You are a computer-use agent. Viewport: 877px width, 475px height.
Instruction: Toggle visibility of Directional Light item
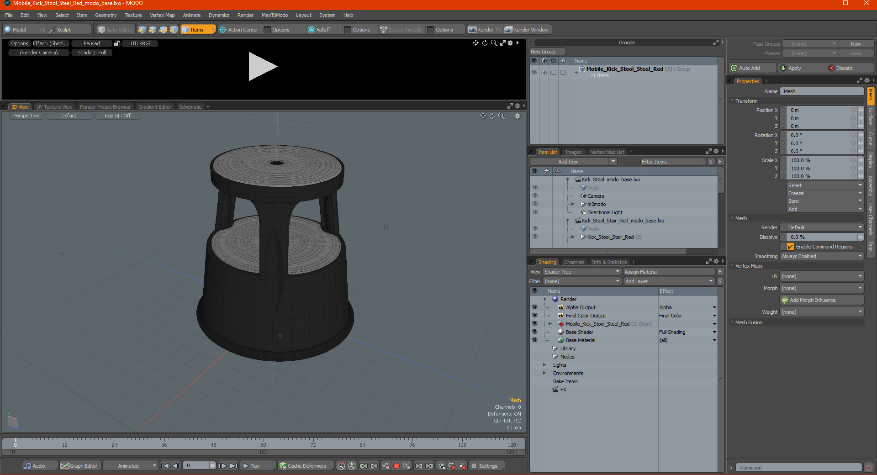[x=534, y=212]
